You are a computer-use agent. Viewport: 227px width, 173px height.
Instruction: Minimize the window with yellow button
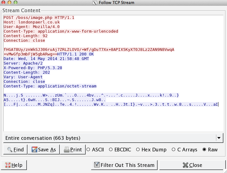tap(9, 3)
